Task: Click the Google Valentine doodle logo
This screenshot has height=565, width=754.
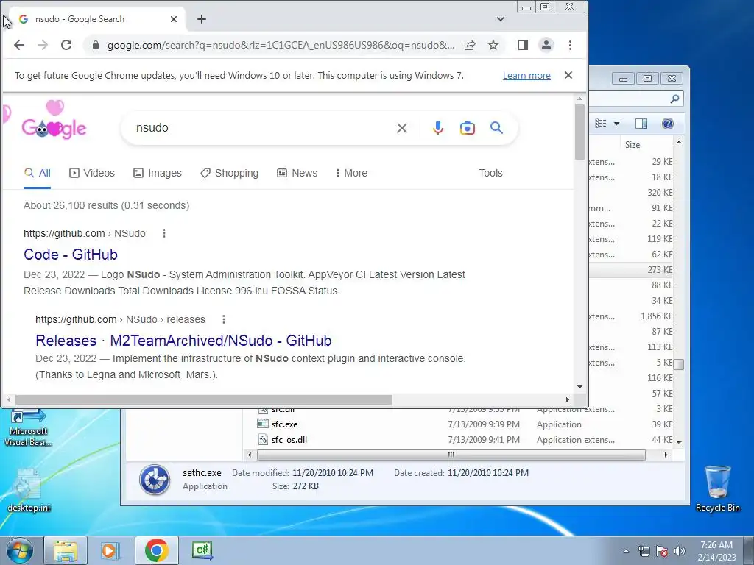Action: point(54,120)
